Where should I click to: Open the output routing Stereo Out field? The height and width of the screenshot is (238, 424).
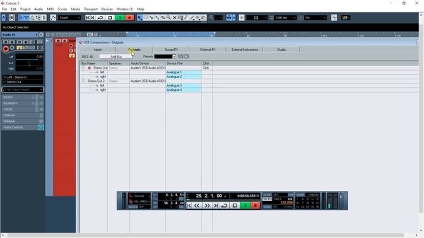[23, 82]
